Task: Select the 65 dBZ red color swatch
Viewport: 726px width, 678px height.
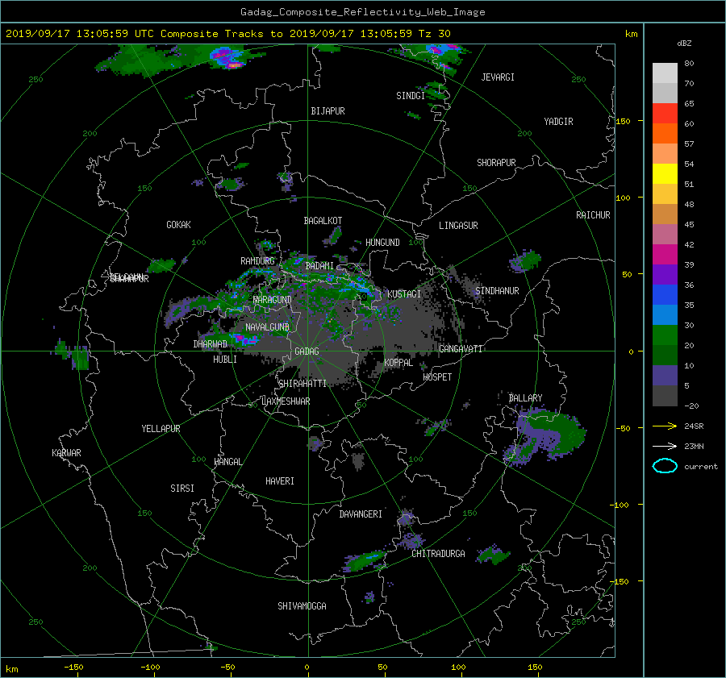Action: [665, 113]
